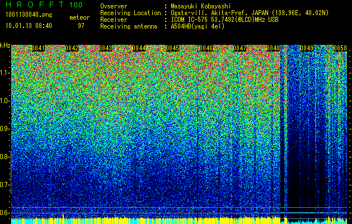
Task: Click the kHz axis unit label
Action: (5, 45)
